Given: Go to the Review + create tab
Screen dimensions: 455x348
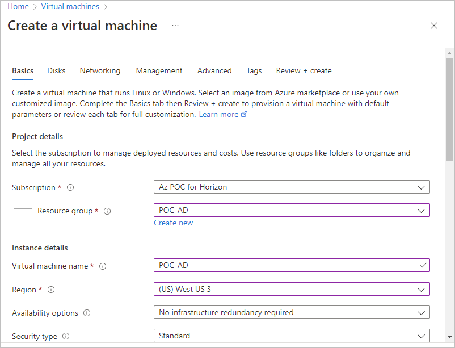Looking at the screenshot, I should 304,70.
